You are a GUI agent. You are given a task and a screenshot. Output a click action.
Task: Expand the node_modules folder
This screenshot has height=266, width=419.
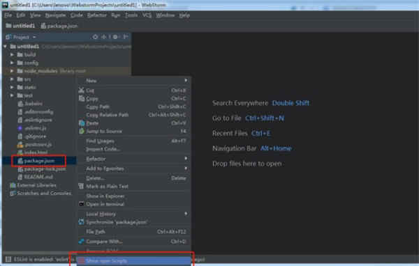(12, 71)
